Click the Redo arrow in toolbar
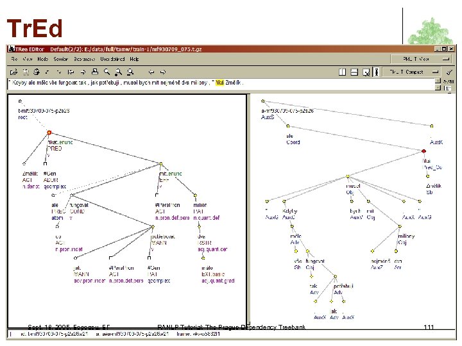462x346 pixels. 59,72
